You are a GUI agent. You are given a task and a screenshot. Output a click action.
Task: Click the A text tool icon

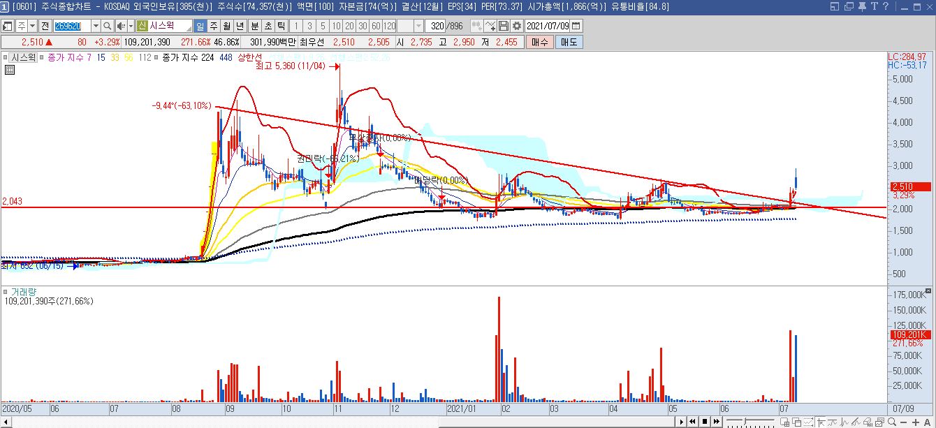[x=927, y=422]
